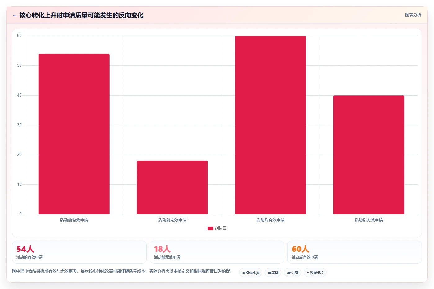The image size is (434, 289).
Task: Open the 18人 data card
Action: (217, 252)
